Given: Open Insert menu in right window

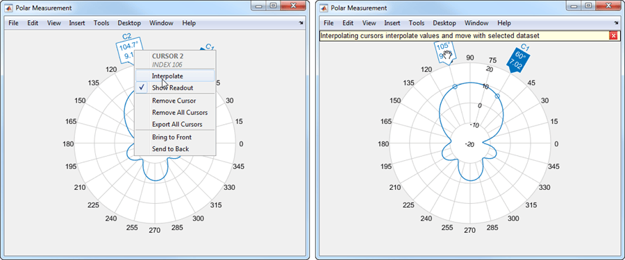Looking at the screenshot, I should (x=392, y=23).
